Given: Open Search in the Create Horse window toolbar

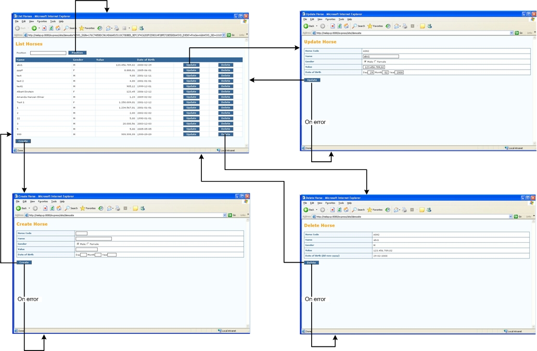Looking at the screenshot, I should 71,208.
